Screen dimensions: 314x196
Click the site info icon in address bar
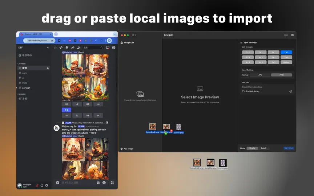pyautogui.click(x=25, y=40)
